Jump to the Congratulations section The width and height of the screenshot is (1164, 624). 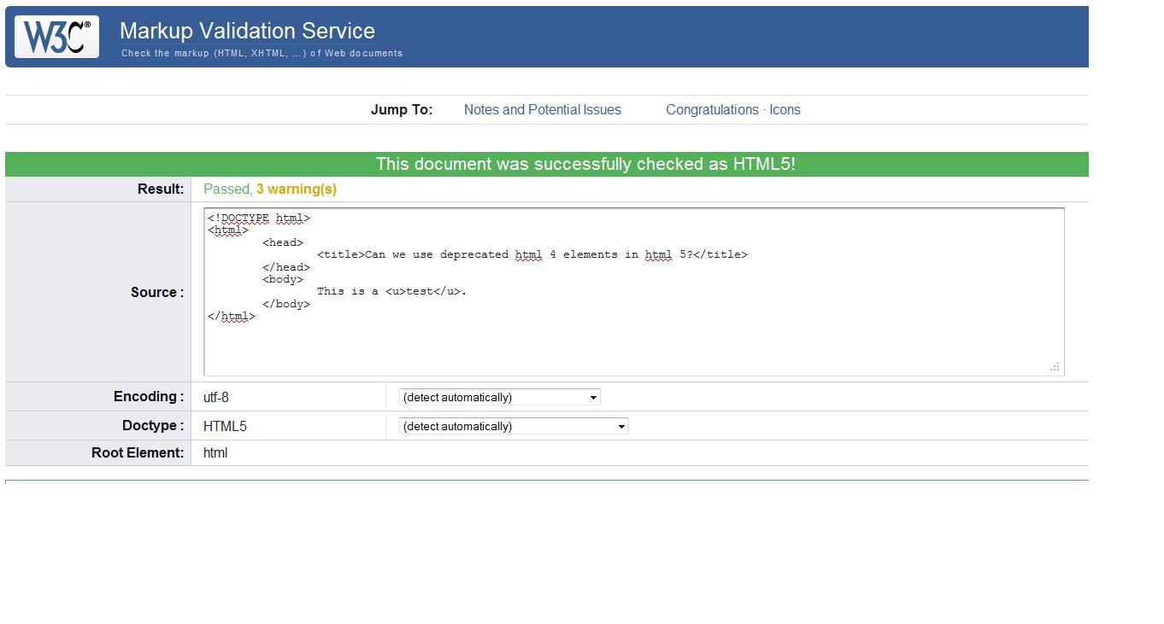pyautogui.click(x=712, y=109)
